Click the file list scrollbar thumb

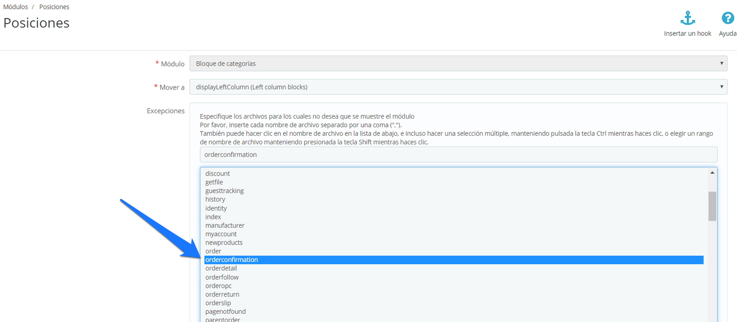[x=712, y=206]
